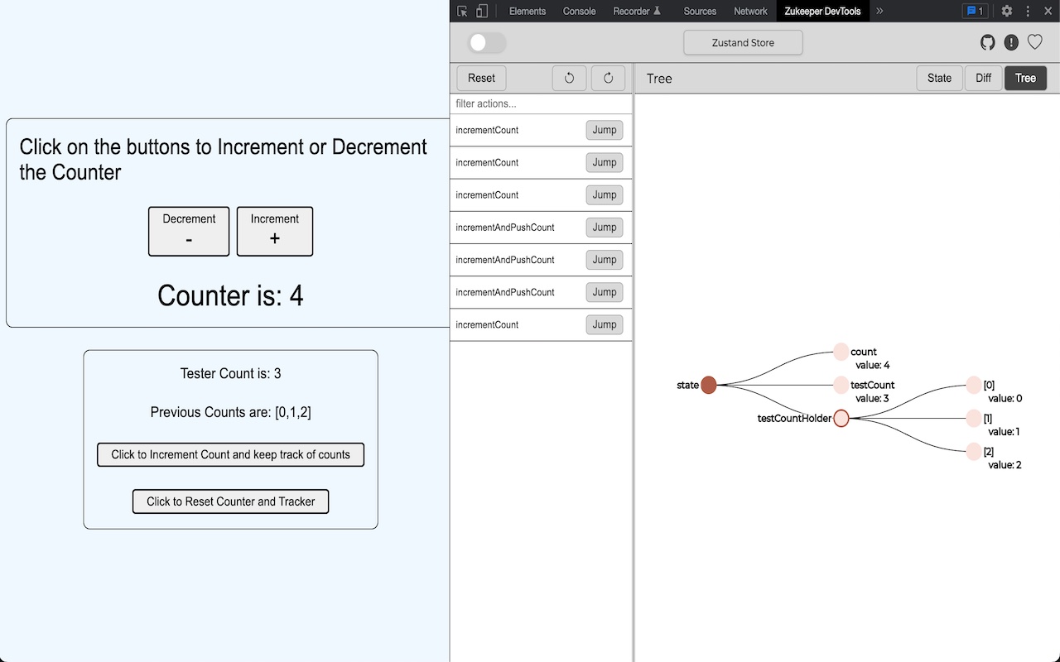Toggle the device toolbar icon

coord(482,11)
